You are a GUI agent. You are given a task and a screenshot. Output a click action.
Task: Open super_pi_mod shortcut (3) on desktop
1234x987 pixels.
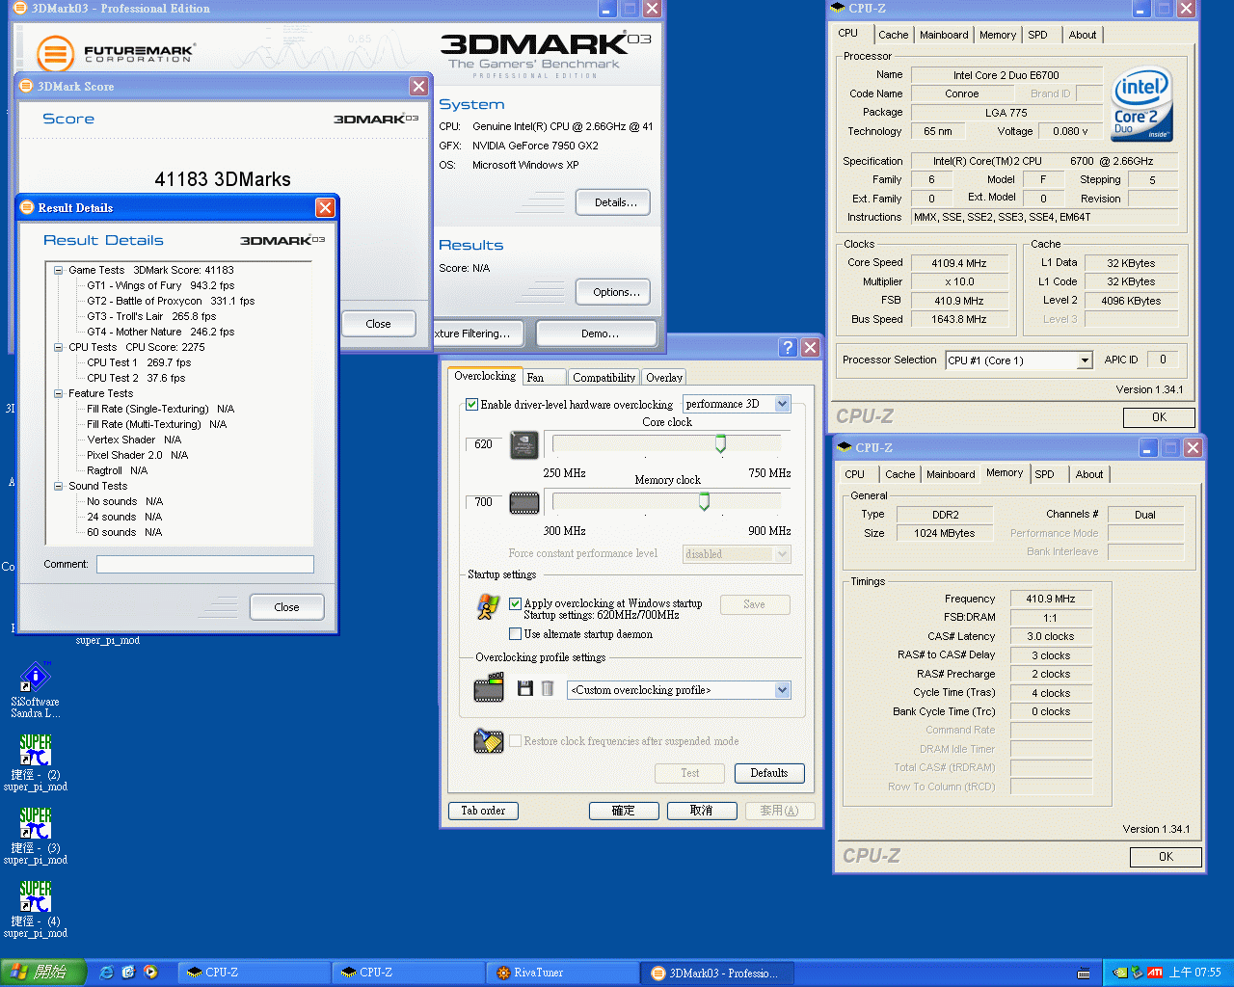click(x=36, y=823)
